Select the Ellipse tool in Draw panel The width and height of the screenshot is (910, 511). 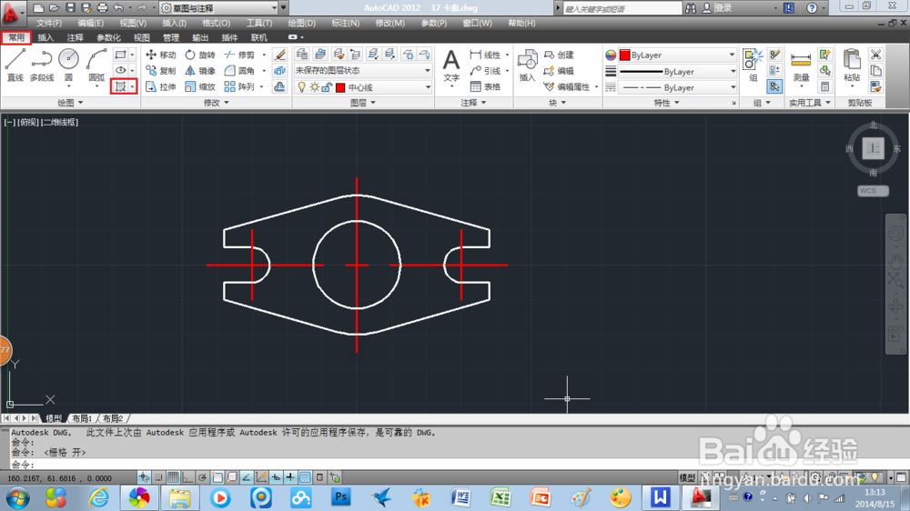pos(120,70)
